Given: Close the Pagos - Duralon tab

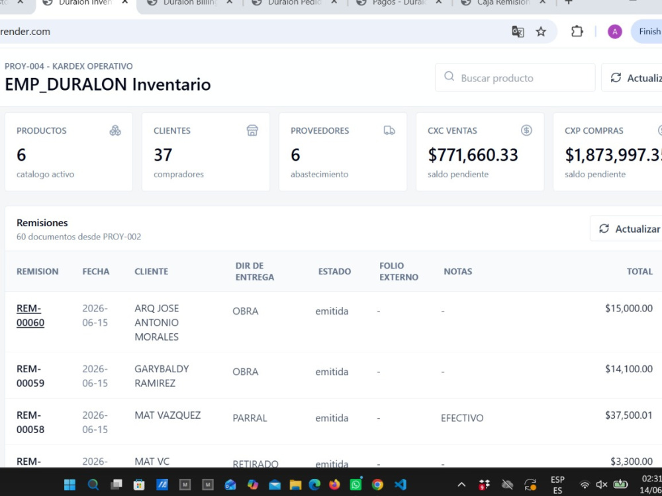Looking at the screenshot, I should (439, 3).
